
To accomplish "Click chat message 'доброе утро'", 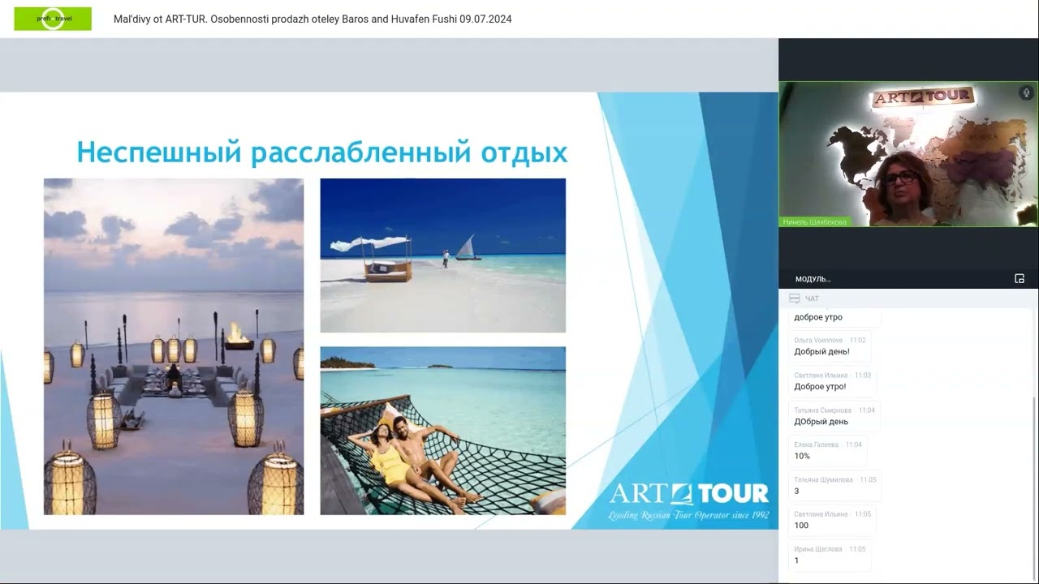I will [818, 317].
